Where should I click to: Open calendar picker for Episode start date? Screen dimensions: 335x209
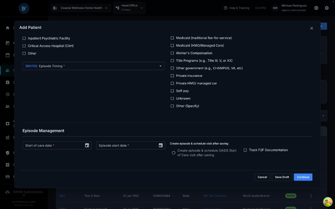161,145
